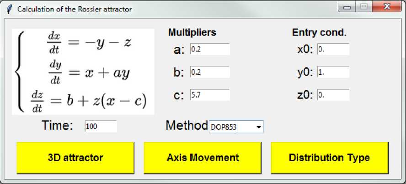The image size is (406, 184).
Task: Click the window title bar text
Action: pyautogui.click(x=75, y=9)
